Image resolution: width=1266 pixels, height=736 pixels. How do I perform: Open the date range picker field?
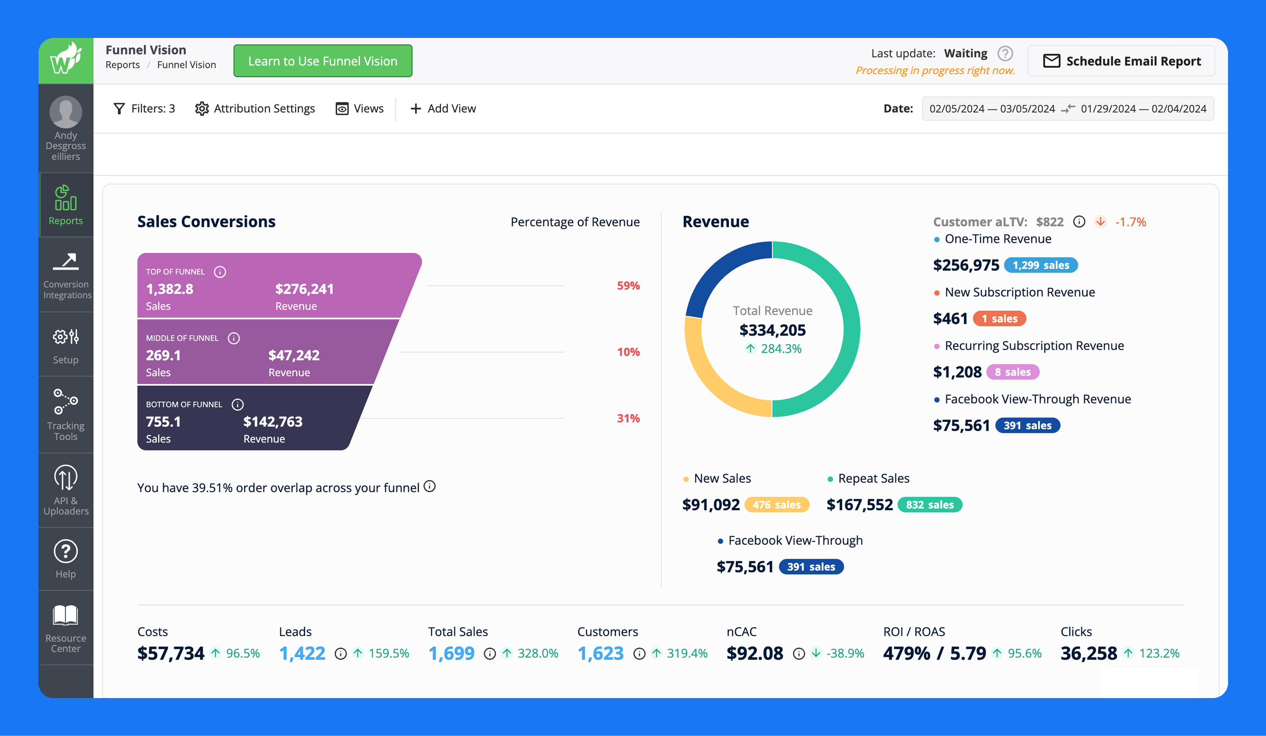[1068, 108]
